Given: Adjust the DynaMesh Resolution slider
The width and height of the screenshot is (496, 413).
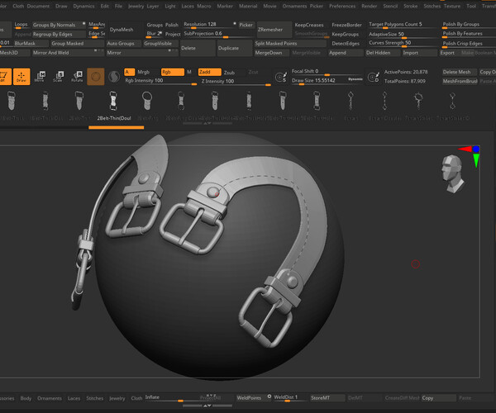Looking at the screenshot, I should 210,25.
